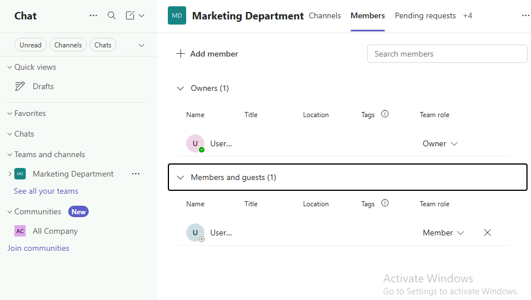531x300 pixels.
Task: Open the +4 more tabs overflow
Action: click(467, 16)
